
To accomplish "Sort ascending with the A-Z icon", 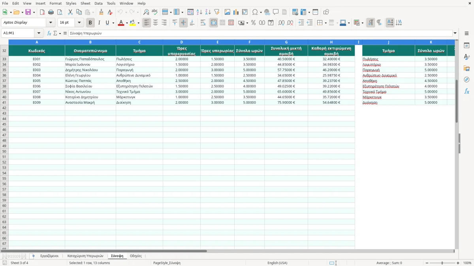I will pos(199,12).
